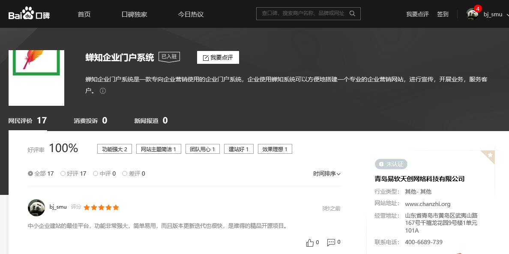
Task: Filter by the 网站主题简洁 1 tag
Action: coord(159,149)
